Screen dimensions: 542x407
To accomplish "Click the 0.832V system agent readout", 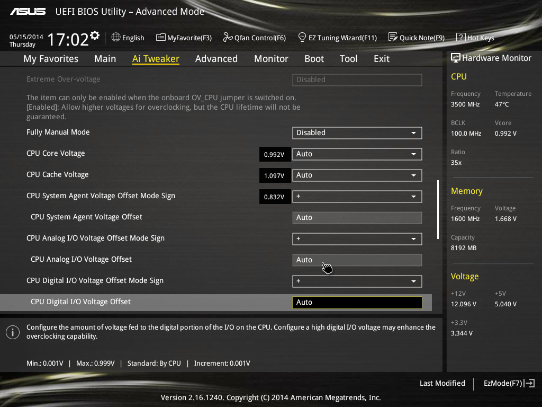I will 275,197.
